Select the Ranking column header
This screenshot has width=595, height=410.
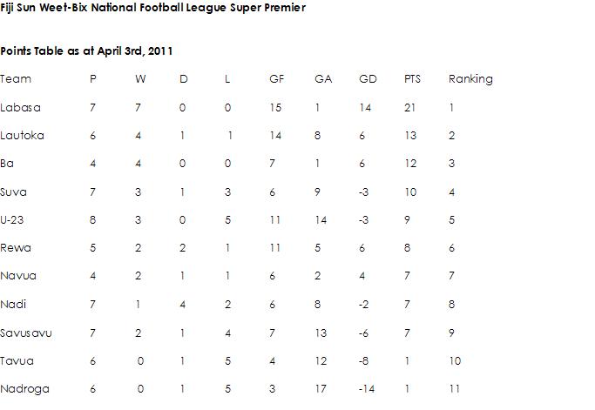point(470,79)
